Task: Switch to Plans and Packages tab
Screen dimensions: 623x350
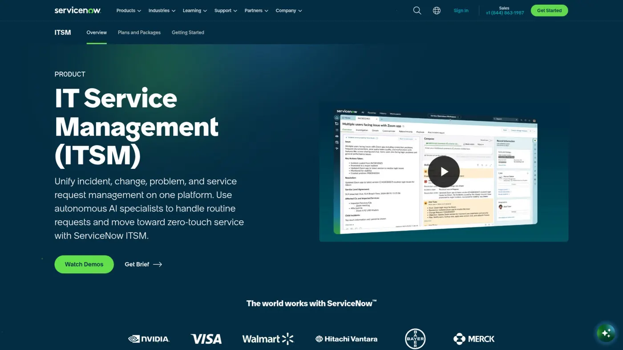Action: point(139,32)
